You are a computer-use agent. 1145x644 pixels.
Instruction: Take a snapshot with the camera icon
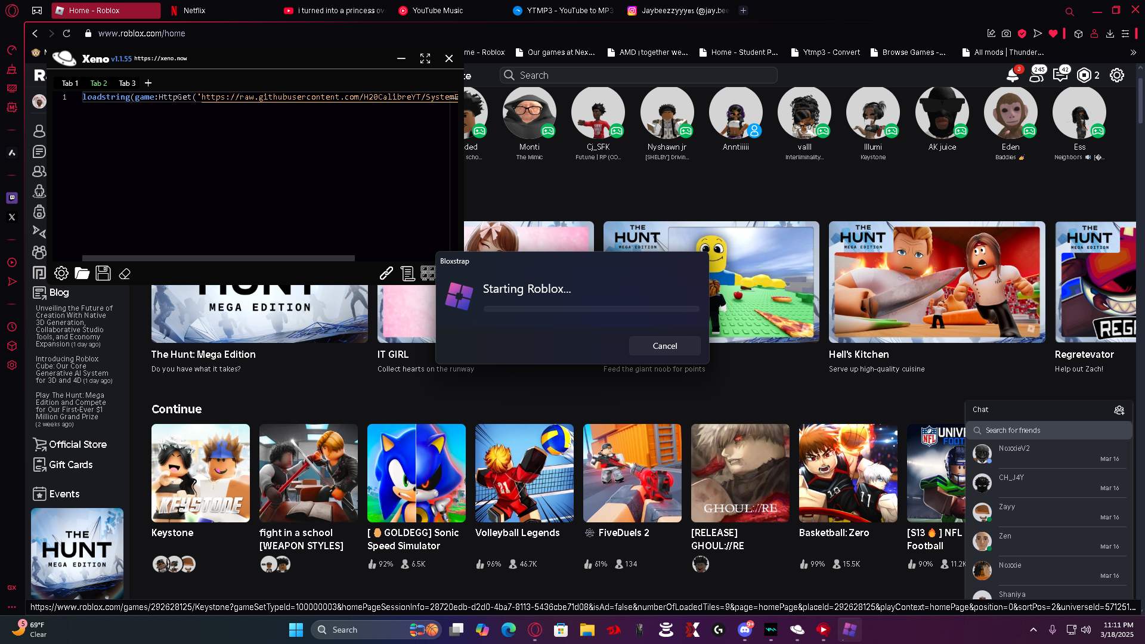click(1007, 33)
